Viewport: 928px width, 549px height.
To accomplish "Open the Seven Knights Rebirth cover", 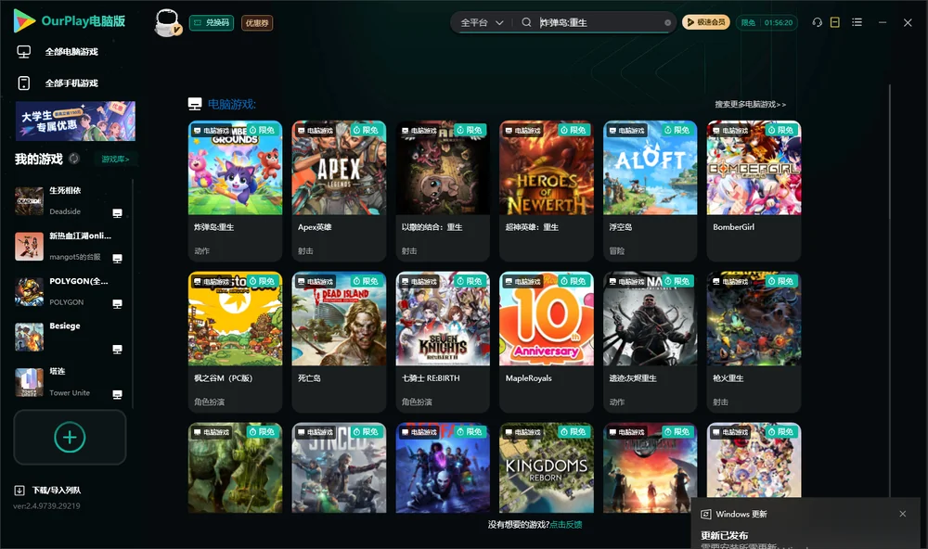I will (x=443, y=319).
